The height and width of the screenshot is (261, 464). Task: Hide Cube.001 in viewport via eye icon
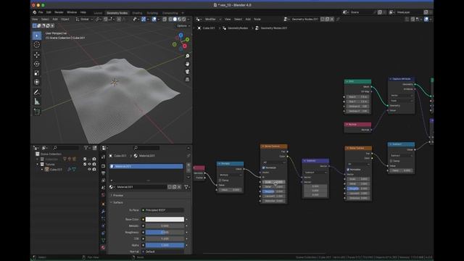click(89, 169)
